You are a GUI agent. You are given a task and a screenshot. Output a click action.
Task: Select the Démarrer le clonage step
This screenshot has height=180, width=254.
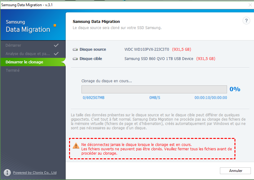[x=33, y=62]
